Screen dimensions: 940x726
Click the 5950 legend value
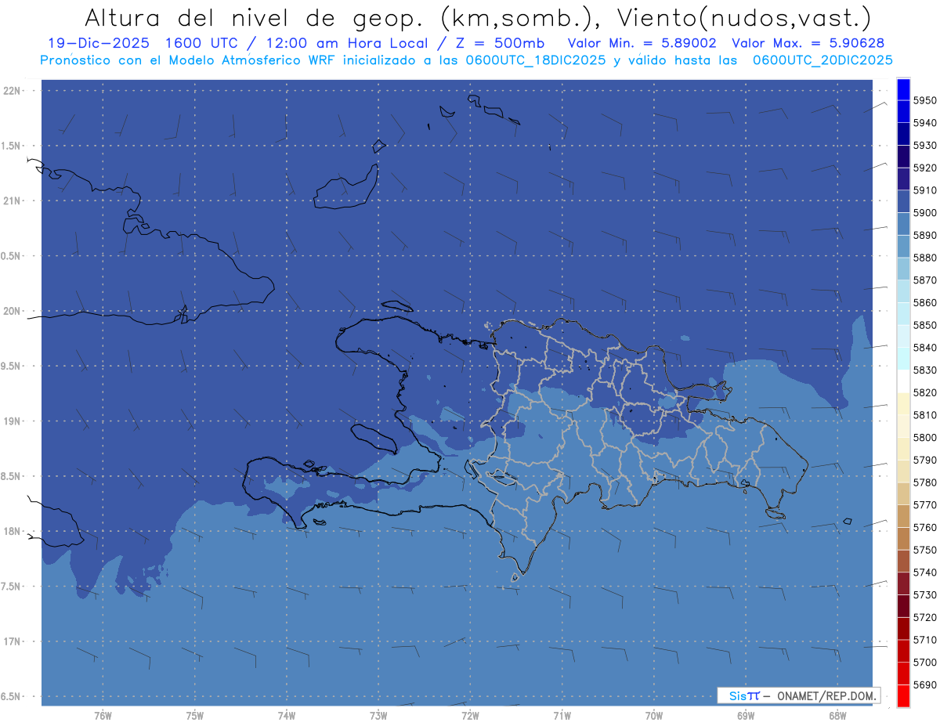point(924,101)
